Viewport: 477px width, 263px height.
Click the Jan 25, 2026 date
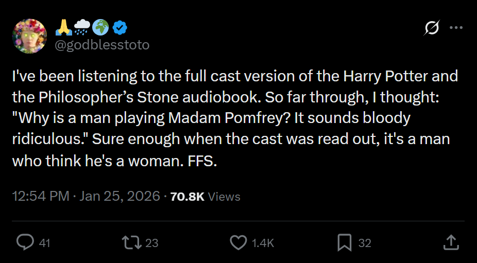[x=120, y=196]
